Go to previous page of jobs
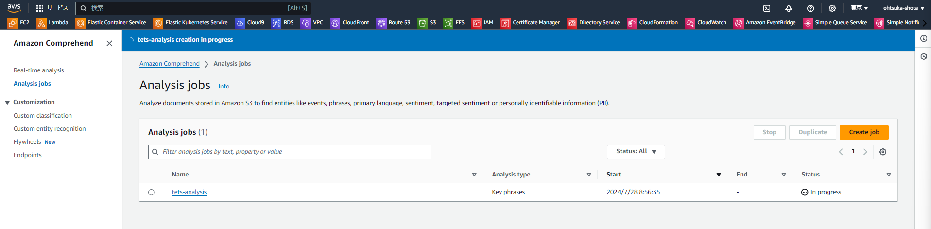 click(x=841, y=152)
